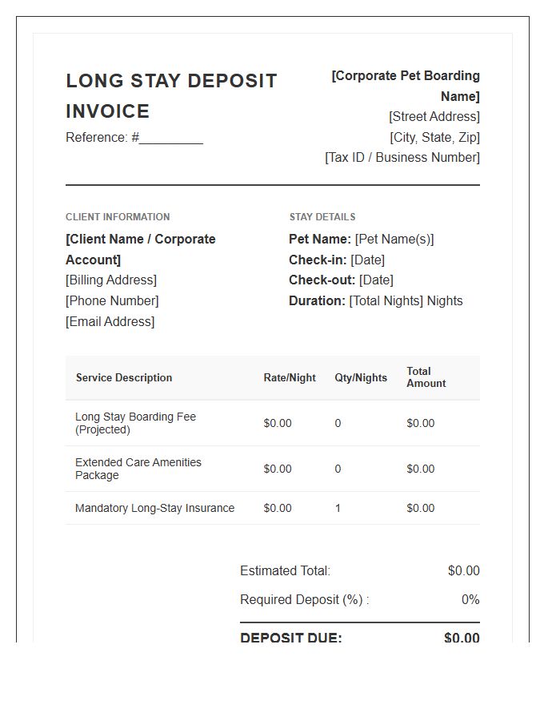Select 'Extended Care Amenities Package' description
Image resolution: width=560 pixels, height=721 pixels.
[138, 469]
